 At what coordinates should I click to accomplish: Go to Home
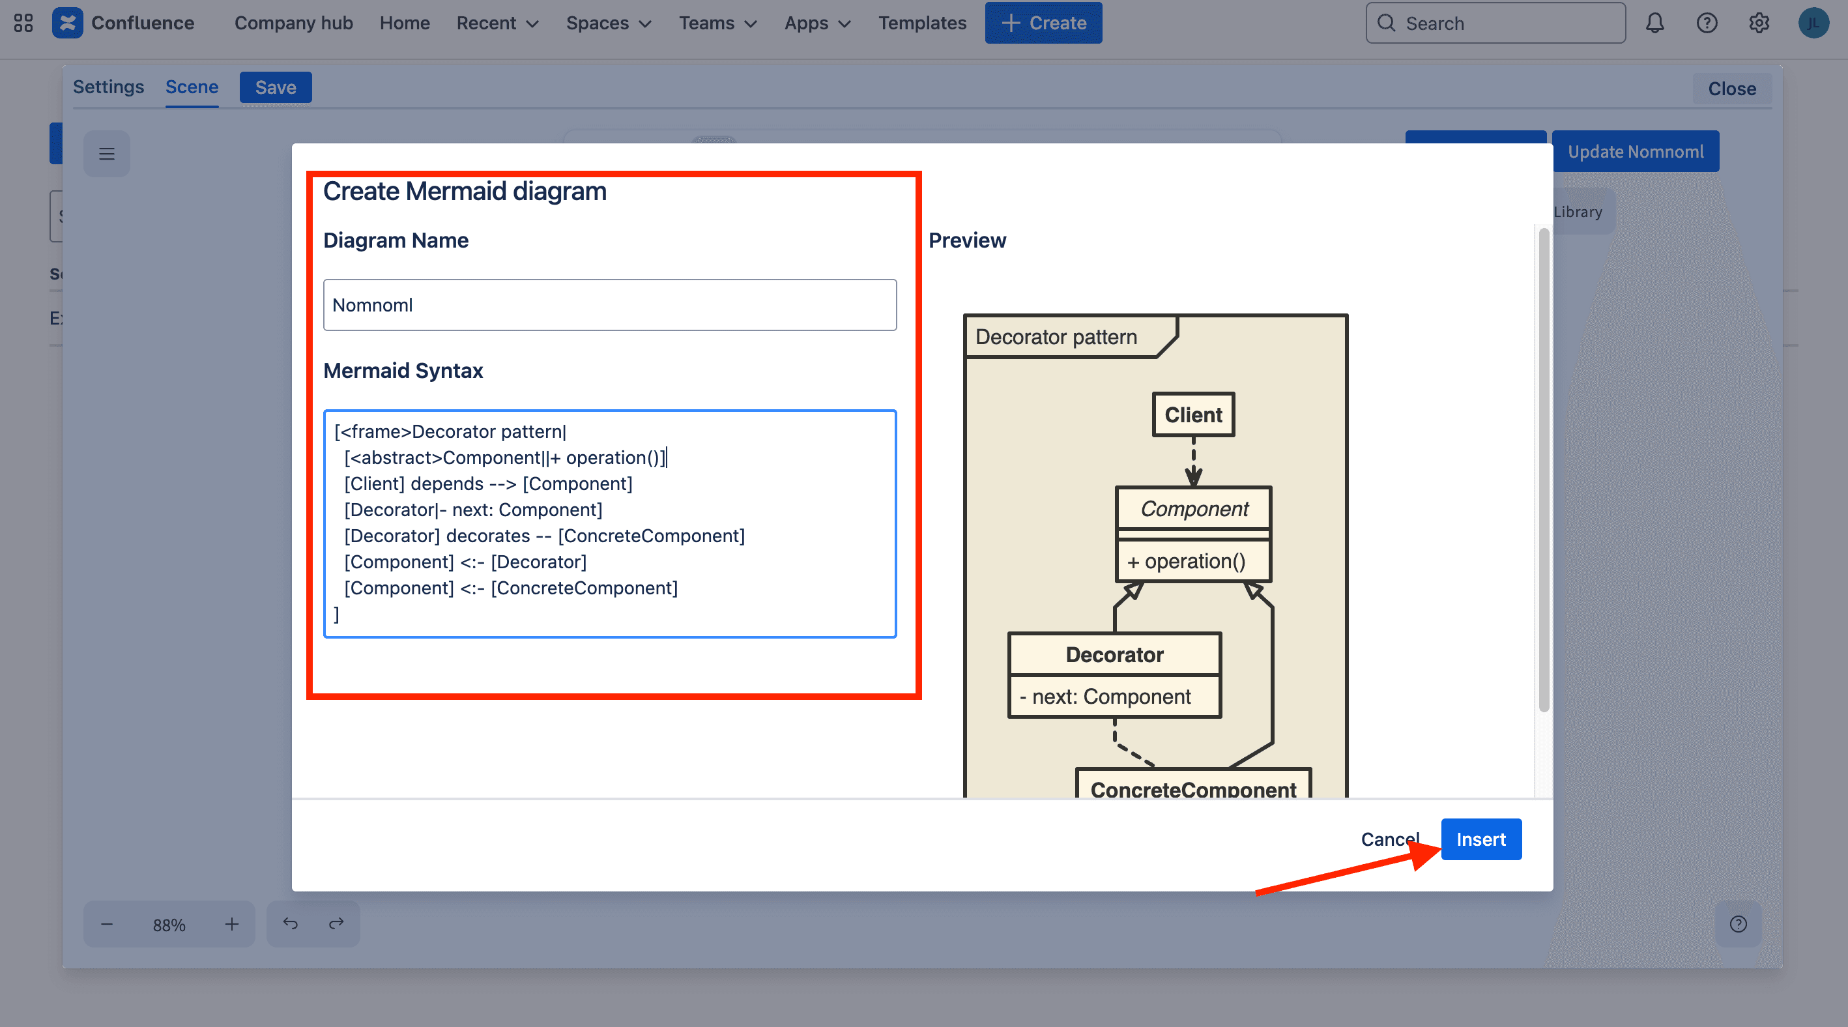(x=405, y=23)
